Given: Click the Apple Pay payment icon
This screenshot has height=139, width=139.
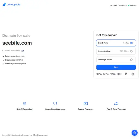Looking at the screenshot, I should coord(99,74).
